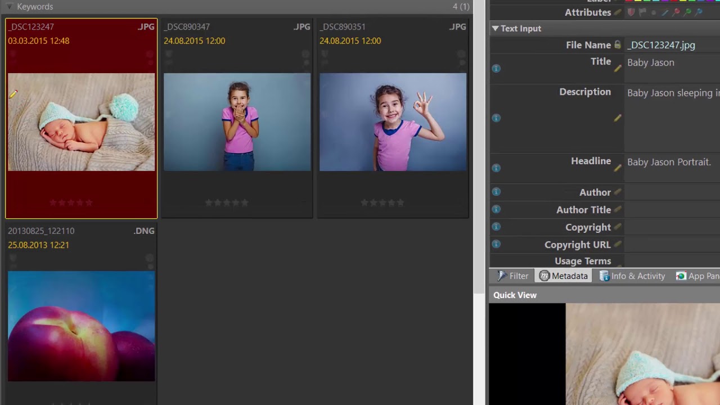The height and width of the screenshot is (405, 720).
Task: Open the info icon for Author Title
Action: pyautogui.click(x=496, y=209)
